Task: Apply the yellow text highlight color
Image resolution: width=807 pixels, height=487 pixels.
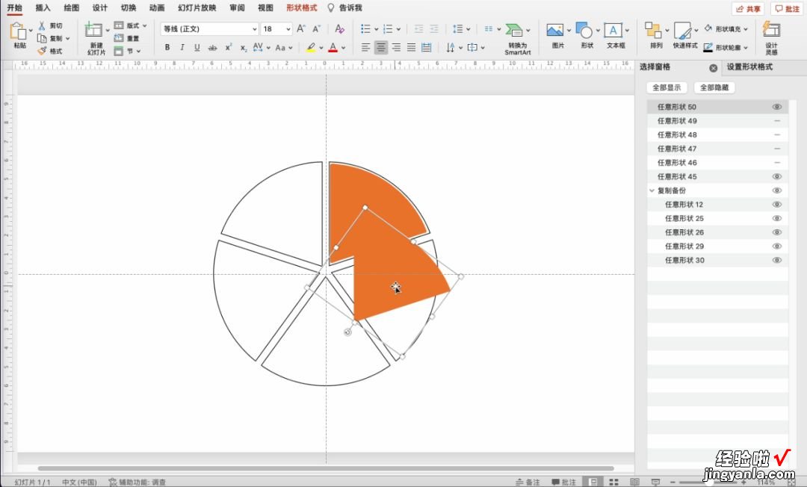Action: pyautogui.click(x=310, y=48)
